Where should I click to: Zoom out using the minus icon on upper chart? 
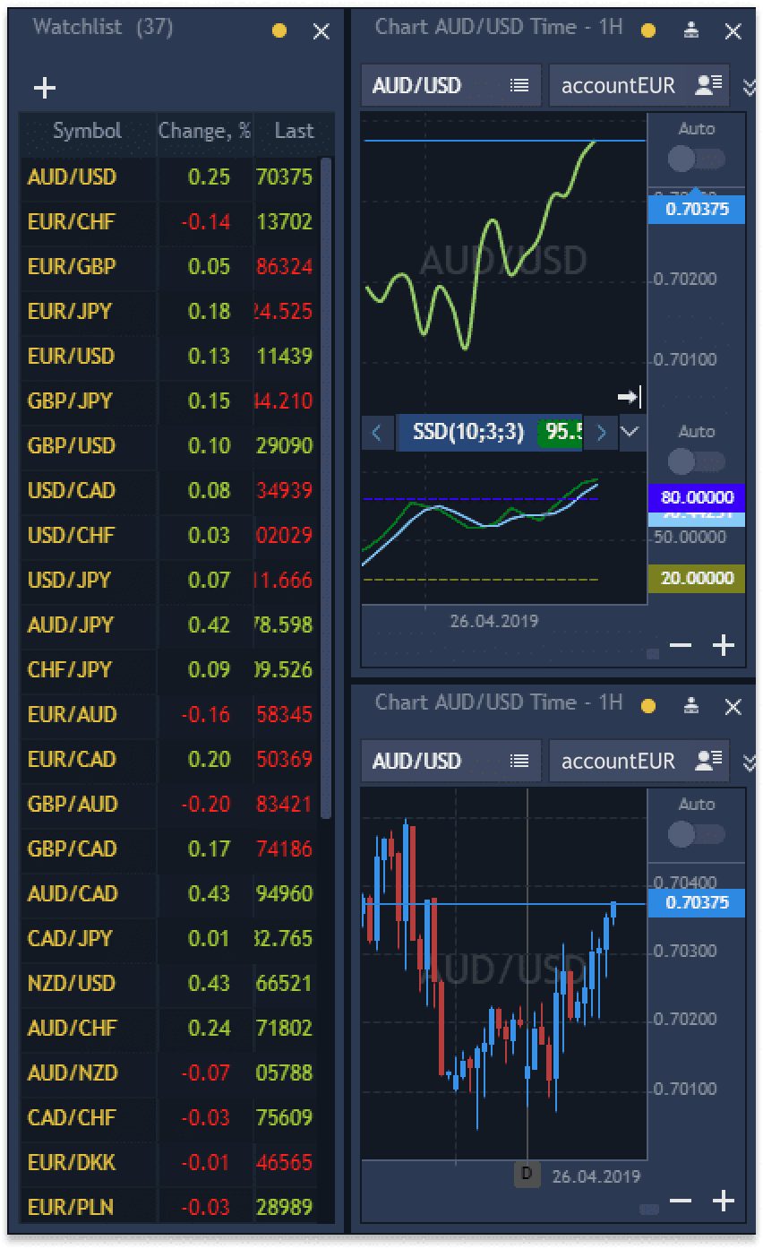pos(681,644)
